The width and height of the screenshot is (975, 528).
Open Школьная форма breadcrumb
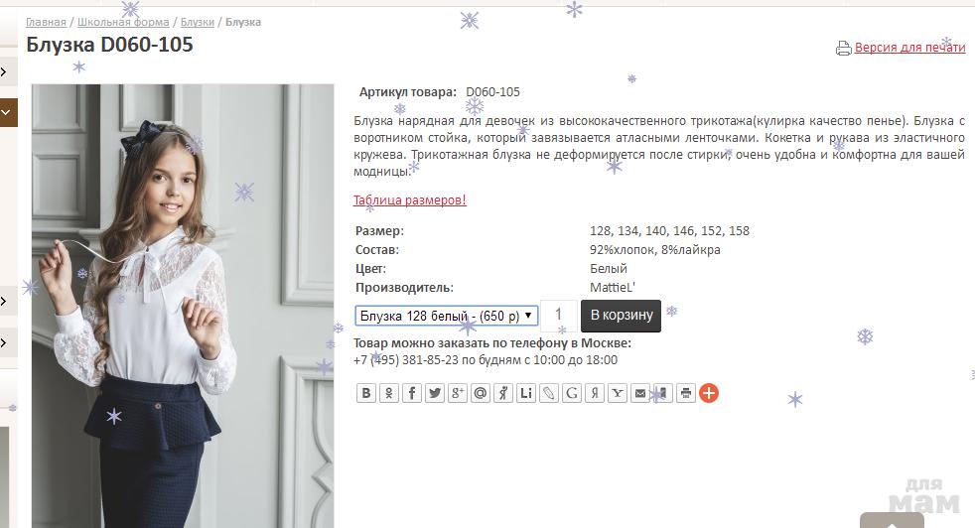click(x=123, y=23)
